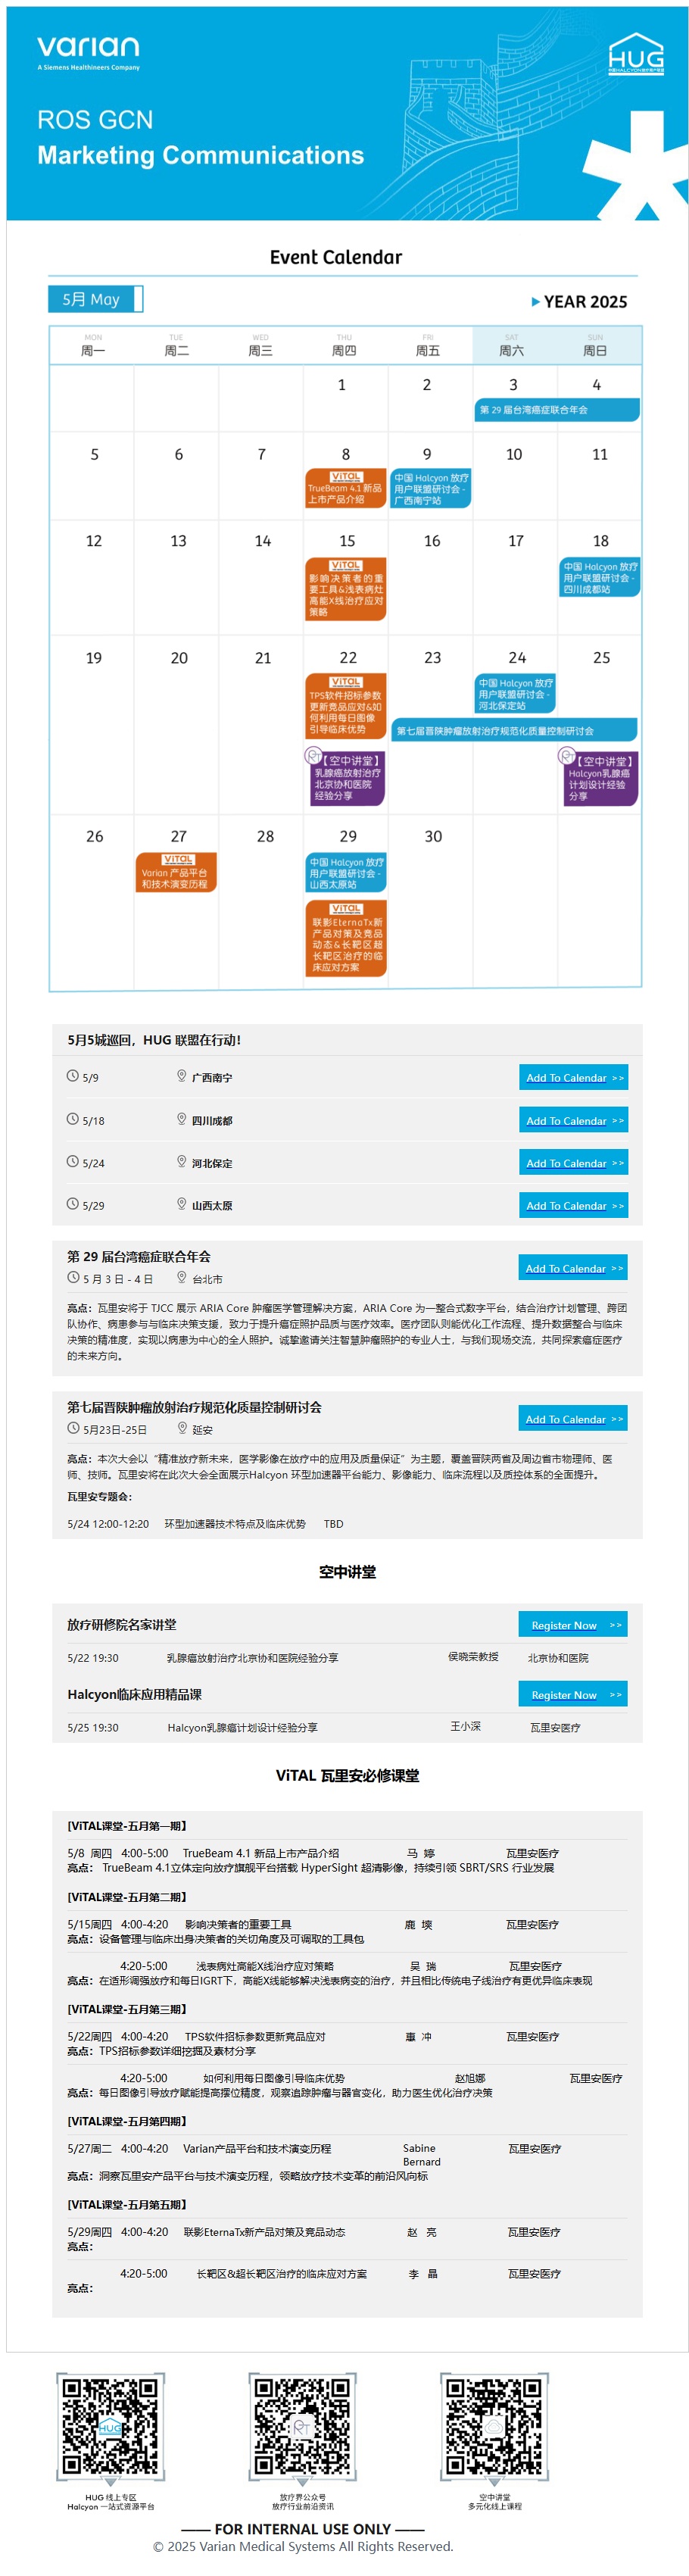The width and height of the screenshot is (689, 2576).
Task: Add 第七届晋陕肿瘤放射治疗 seminar to calendar
Action: 573,1419
